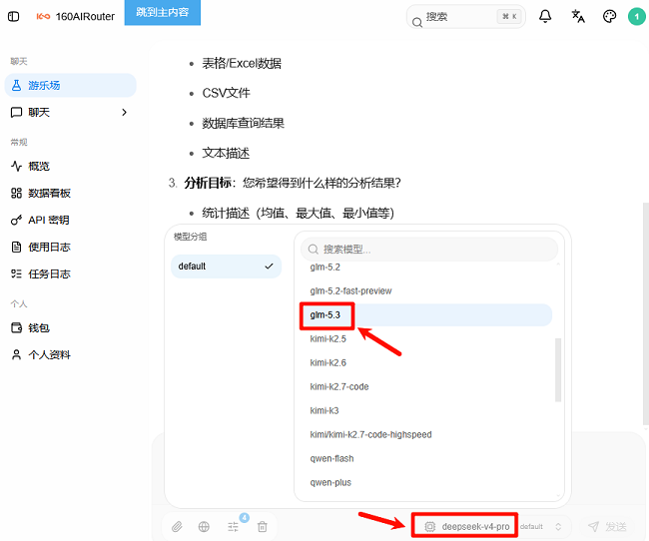Open the language translation switcher

(x=578, y=17)
